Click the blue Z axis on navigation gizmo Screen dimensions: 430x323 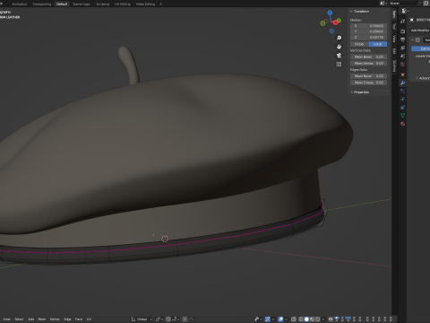point(330,13)
